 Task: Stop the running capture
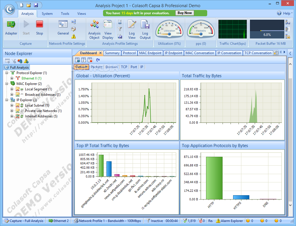(x=40, y=28)
